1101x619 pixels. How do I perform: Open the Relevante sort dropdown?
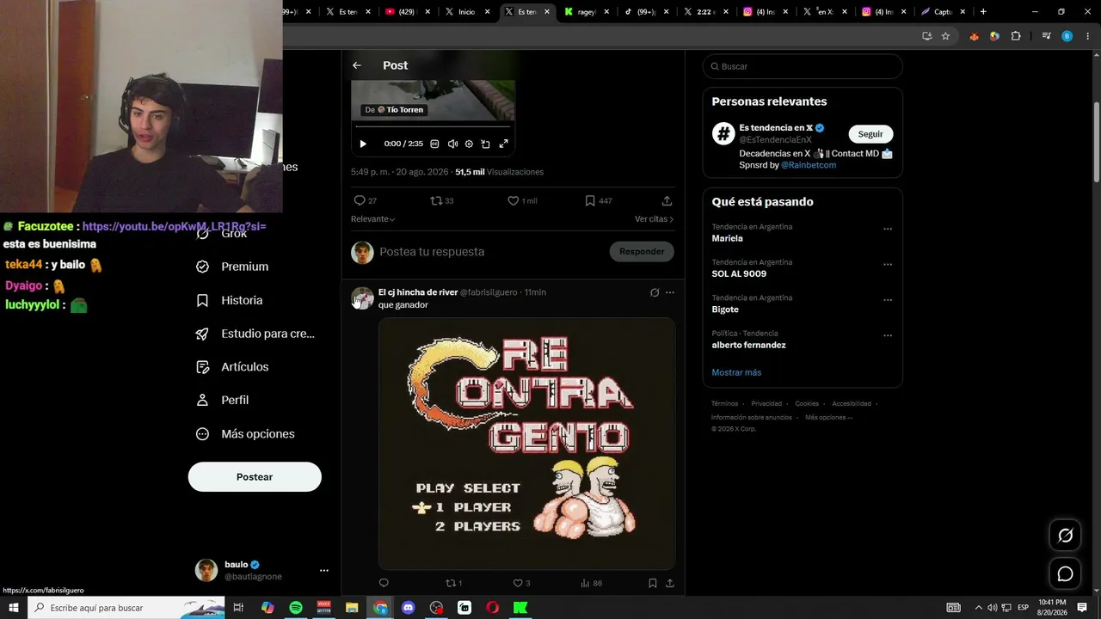point(373,219)
